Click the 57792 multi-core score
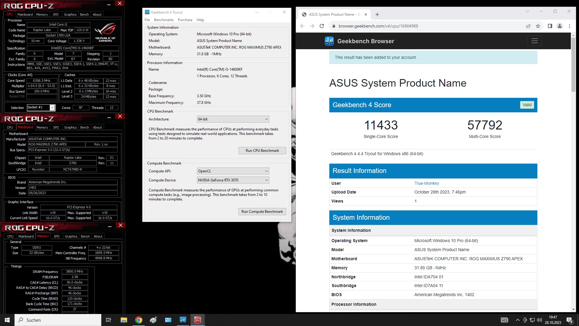 point(485,125)
